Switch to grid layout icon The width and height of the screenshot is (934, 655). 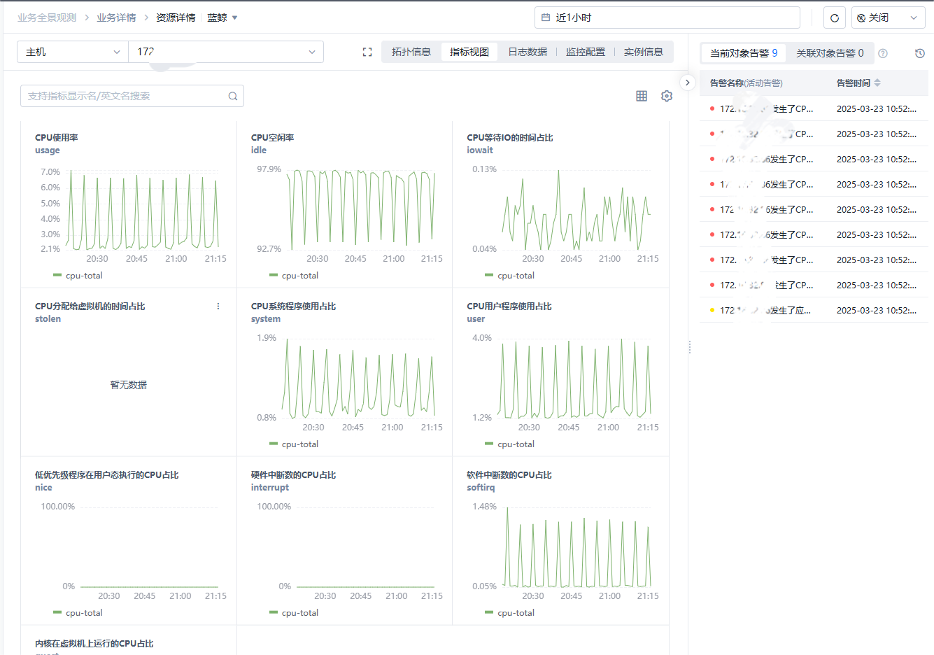click(x=642, y=96)
